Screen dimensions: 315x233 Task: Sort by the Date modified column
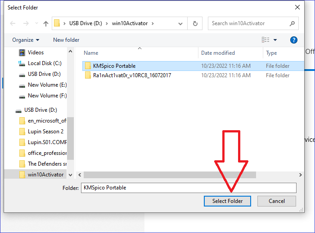tap(218, 53)
